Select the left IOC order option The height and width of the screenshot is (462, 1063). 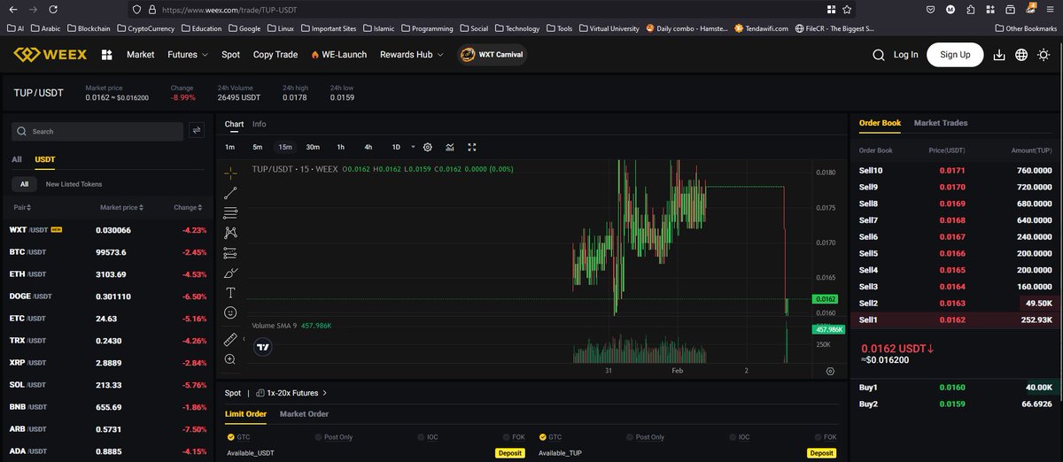[x=427, y=437]
